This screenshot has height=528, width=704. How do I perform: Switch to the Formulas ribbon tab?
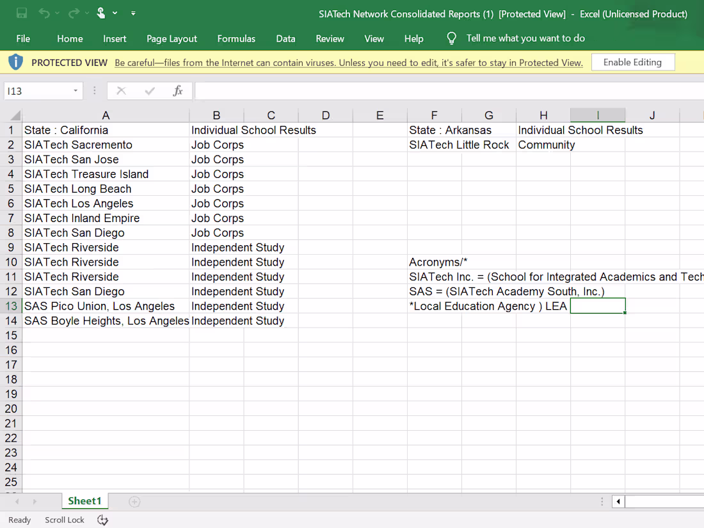point(236,38)
